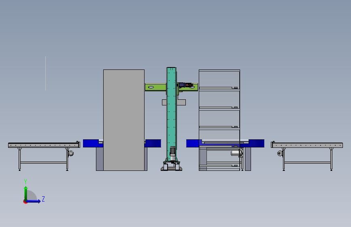Click the green horizontal arm on the column

point(155,87)
